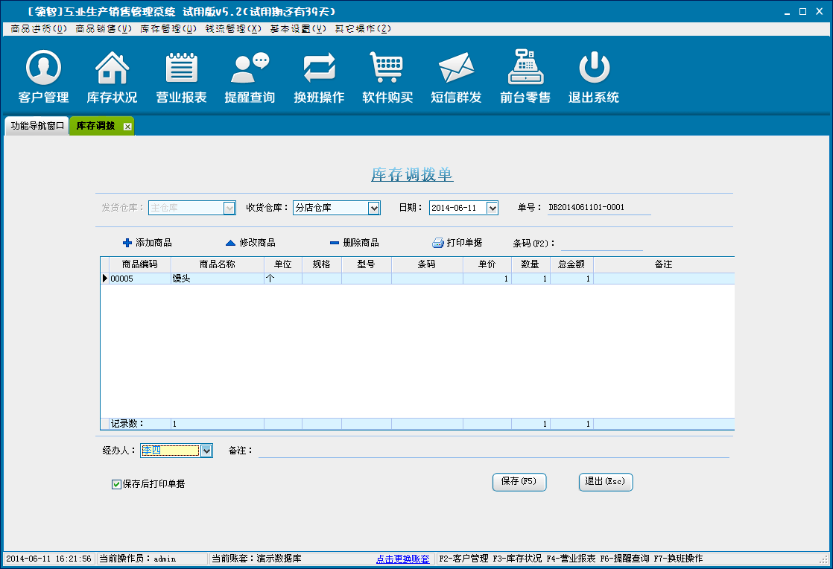Click the 库存状况 house icon

tap(112, 69)
